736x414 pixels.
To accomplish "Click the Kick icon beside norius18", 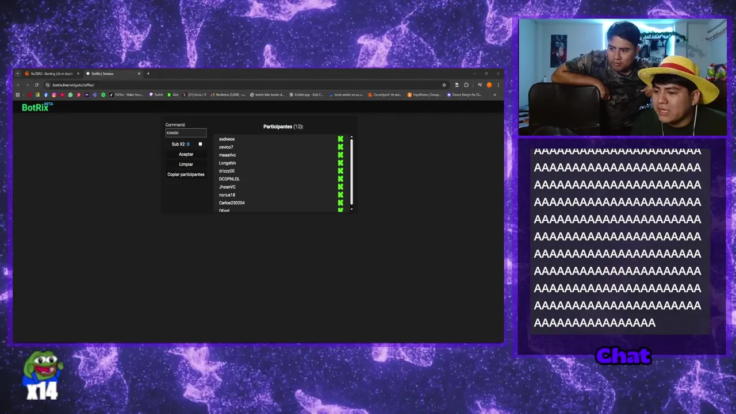I will pos(340,195).
